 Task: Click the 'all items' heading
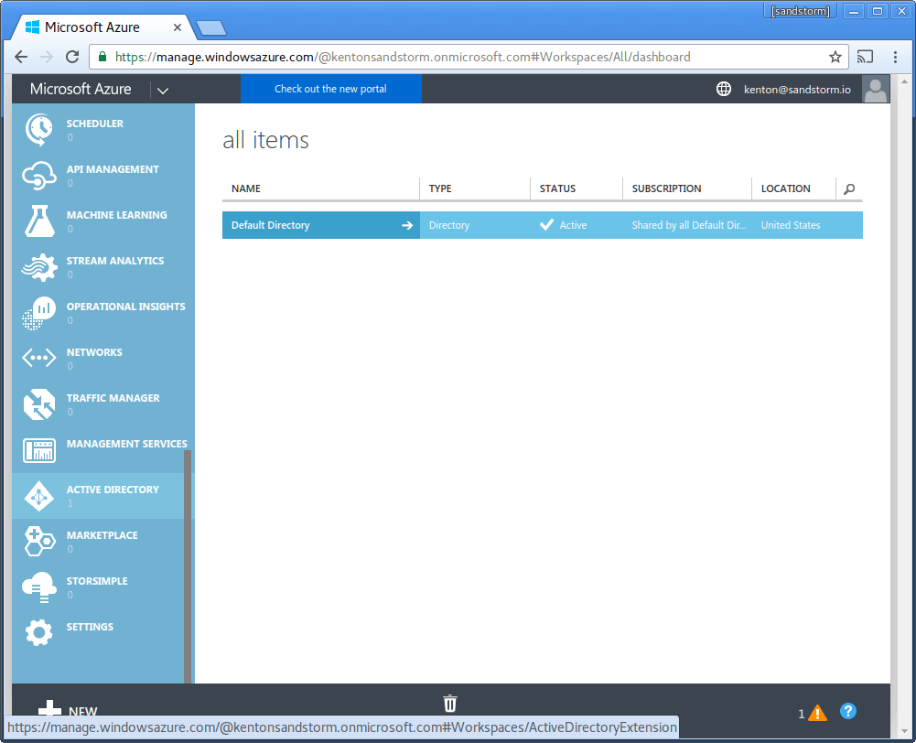pos(265,140)
